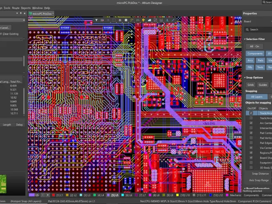Expand the Board Information section
The height and width of the screenshot is (204, 272).
[245, 188]
